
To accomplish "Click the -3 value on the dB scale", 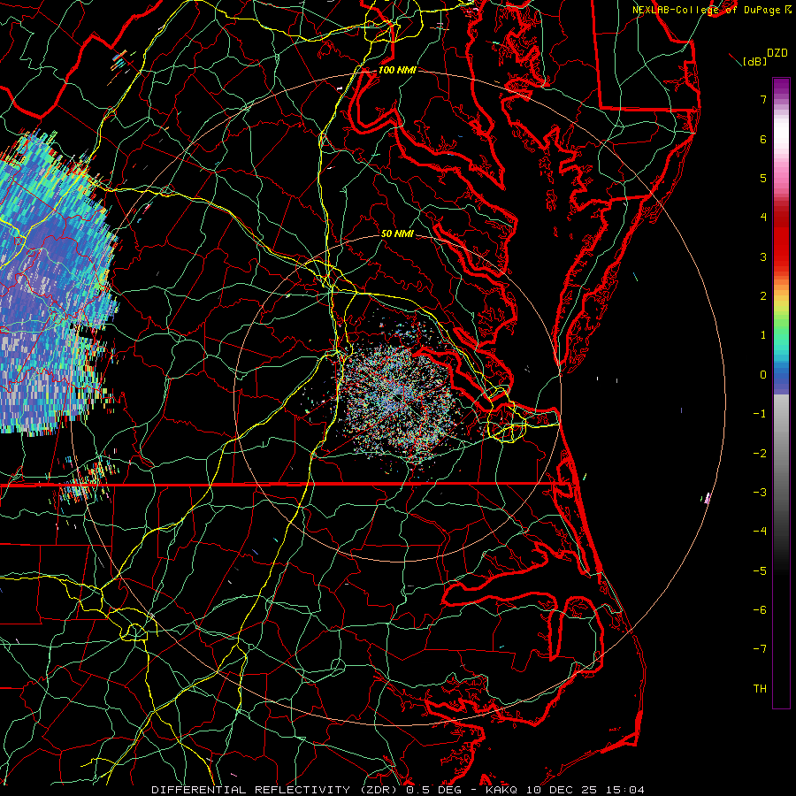I will click(760, 493).
